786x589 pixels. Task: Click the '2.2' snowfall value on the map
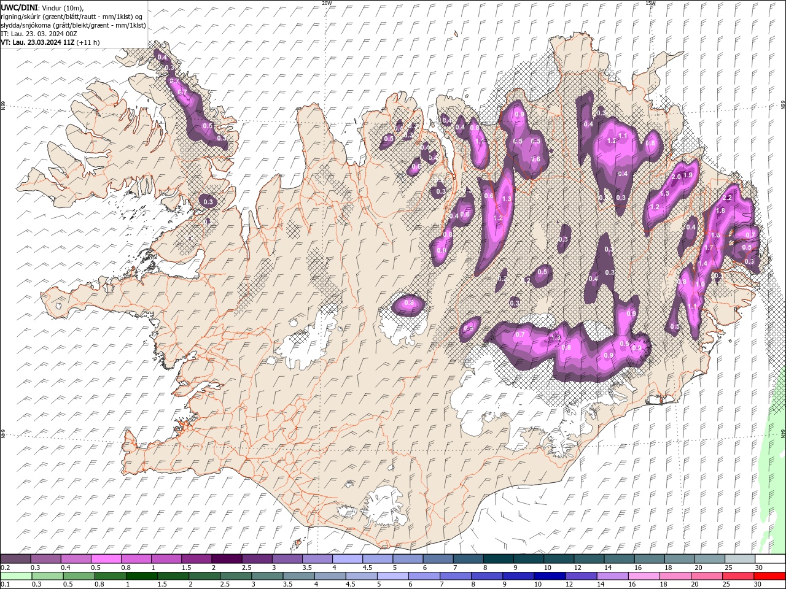[x=728, y=198]
